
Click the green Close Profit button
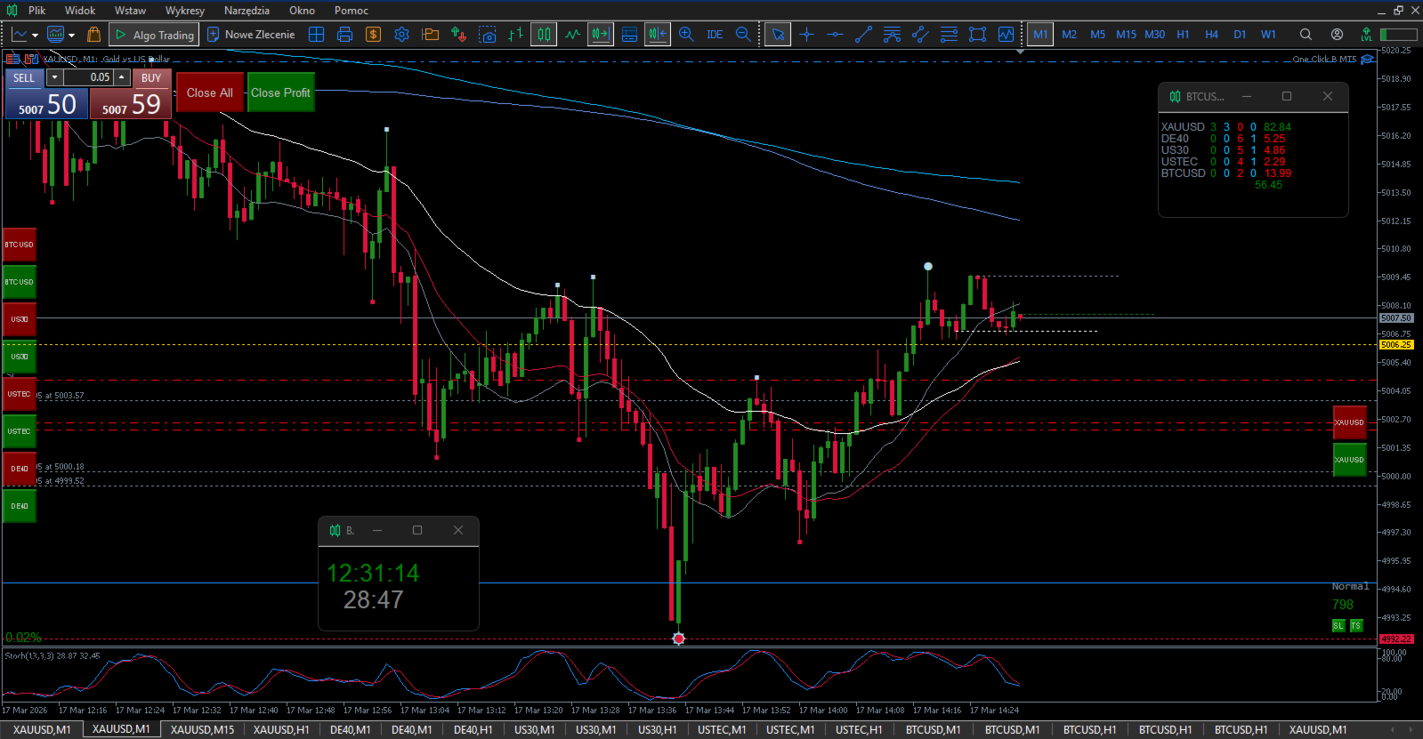point(280,92)
